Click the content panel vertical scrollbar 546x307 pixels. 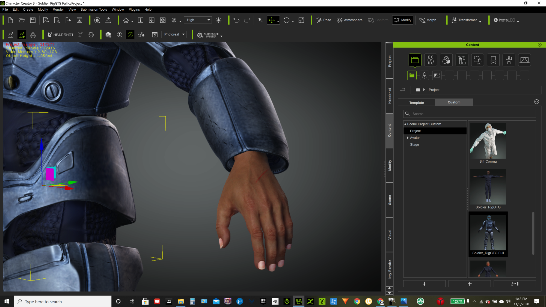coord(533,233)
